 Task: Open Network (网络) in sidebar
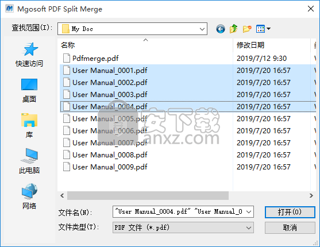pos(29,196)
